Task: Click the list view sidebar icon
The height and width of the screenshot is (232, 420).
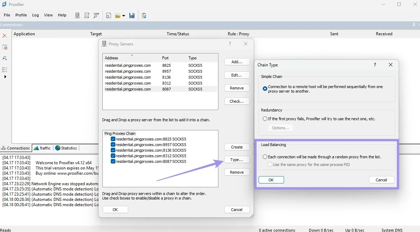Action: [x=5, y=70]
